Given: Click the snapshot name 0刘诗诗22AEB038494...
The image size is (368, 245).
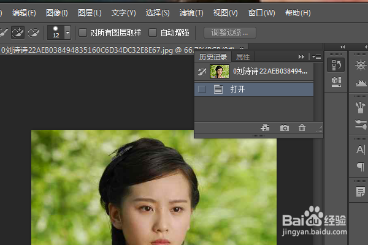Looking at the screenshot, I should point(270,71).
